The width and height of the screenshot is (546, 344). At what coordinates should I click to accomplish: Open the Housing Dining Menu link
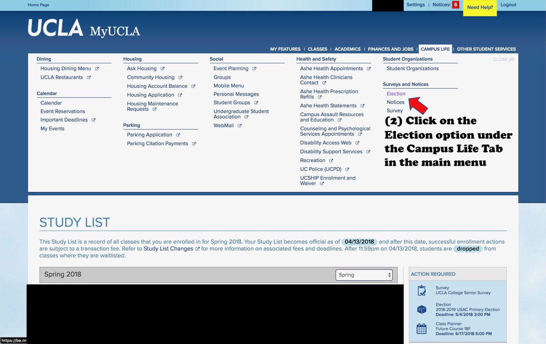point(66,69)
